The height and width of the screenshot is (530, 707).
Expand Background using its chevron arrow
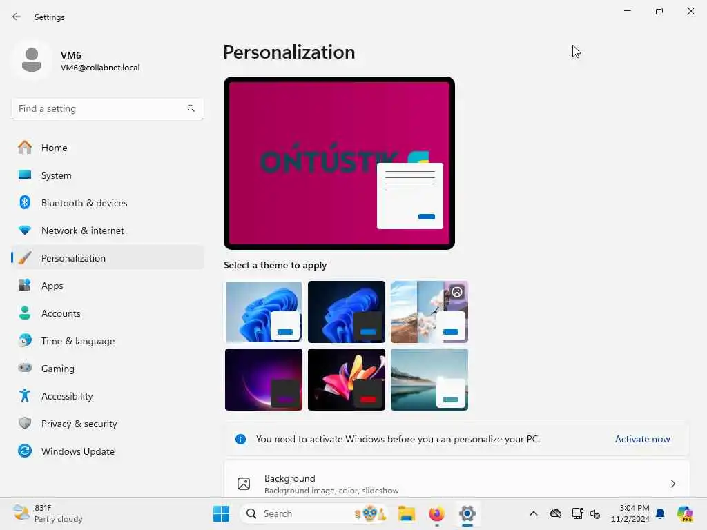[672, 484]
